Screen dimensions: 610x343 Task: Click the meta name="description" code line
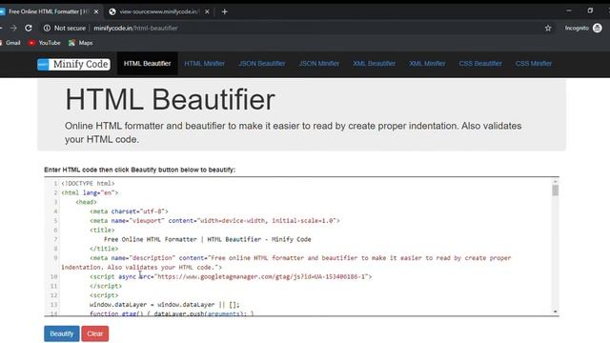[x=286, y=263]
